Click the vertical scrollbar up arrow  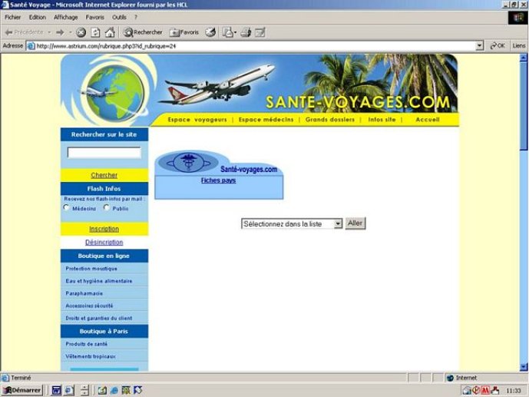524,58
